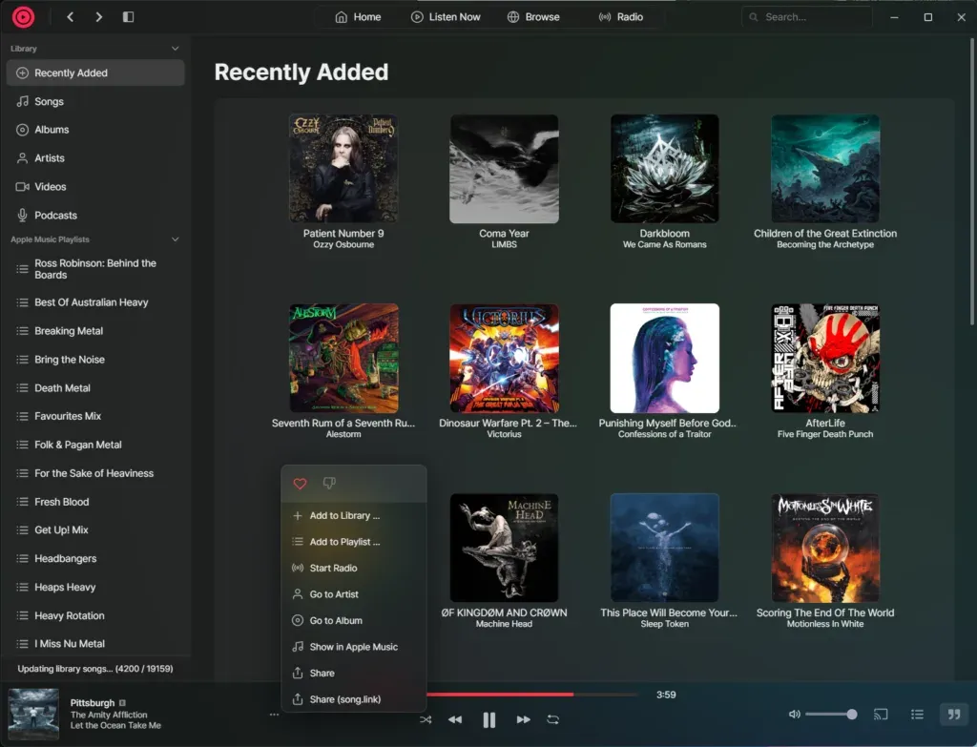Open the Listen Now tab

tap(446, 17)
